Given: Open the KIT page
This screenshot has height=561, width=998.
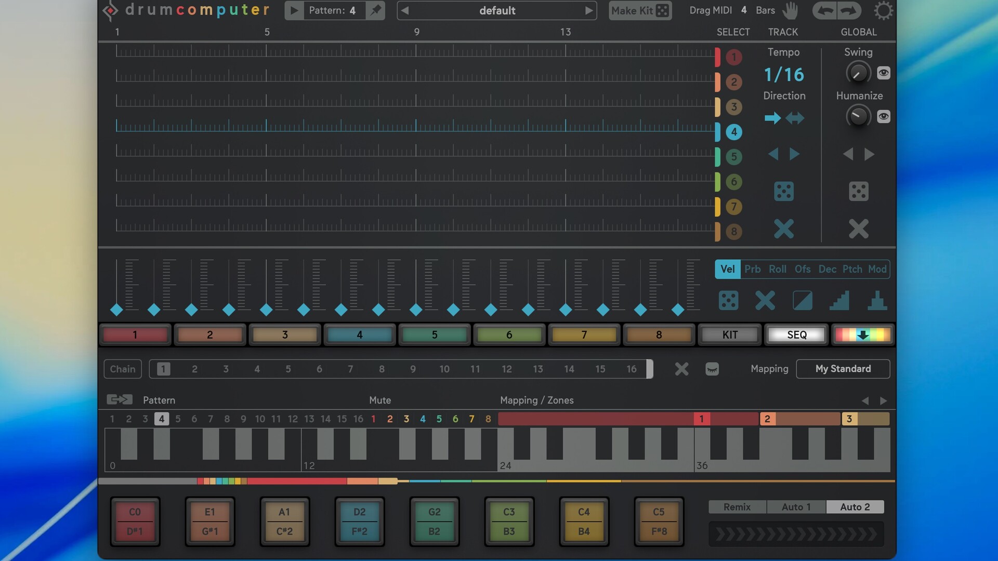Looking at the screenshot, I should click(x=730, y=335).
